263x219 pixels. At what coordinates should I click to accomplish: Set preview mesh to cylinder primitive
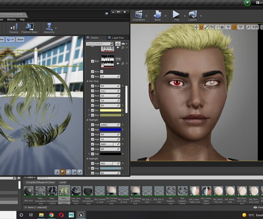pyautogui.click(x=57, y=172)
